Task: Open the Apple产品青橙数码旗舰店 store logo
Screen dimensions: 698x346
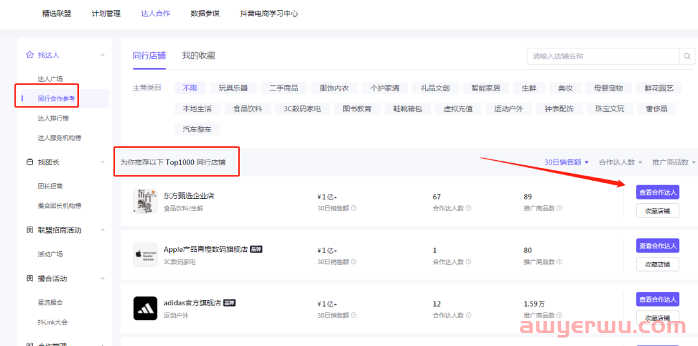Action: coord(145,255)
